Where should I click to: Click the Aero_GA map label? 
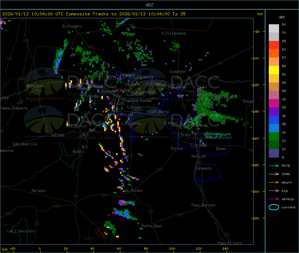199,156
